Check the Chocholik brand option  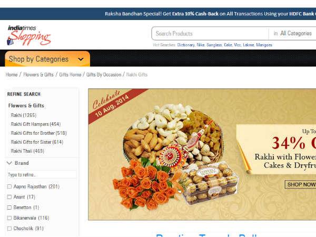point(9,229)
